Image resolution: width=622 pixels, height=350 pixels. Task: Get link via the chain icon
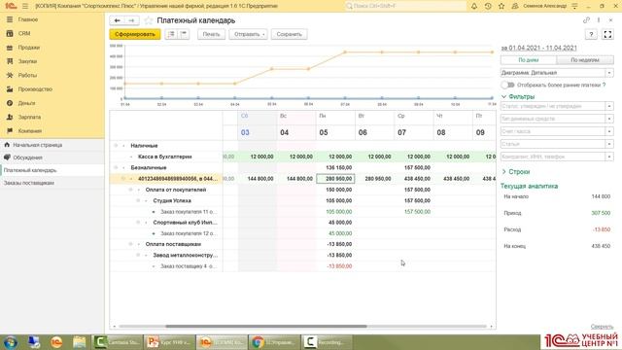click(586, 20)
